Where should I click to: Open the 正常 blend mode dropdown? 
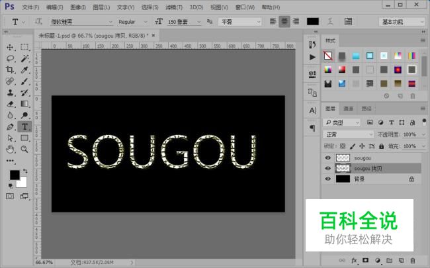[x=348, y=134]
